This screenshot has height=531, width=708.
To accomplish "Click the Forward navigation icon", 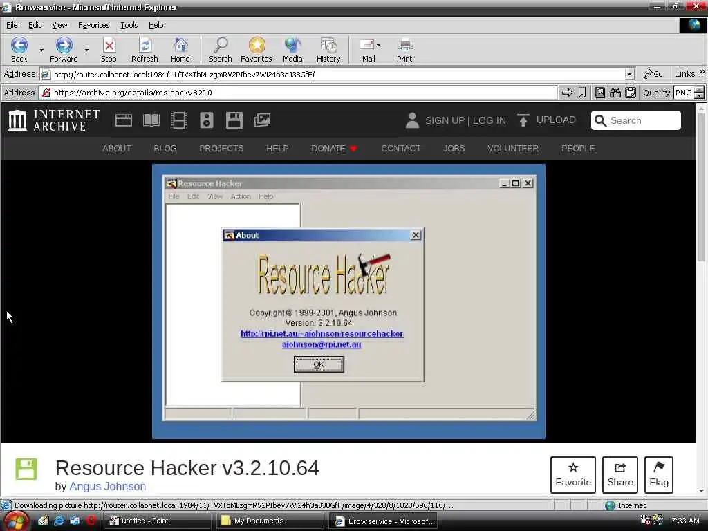I will [x=64, y=45].
